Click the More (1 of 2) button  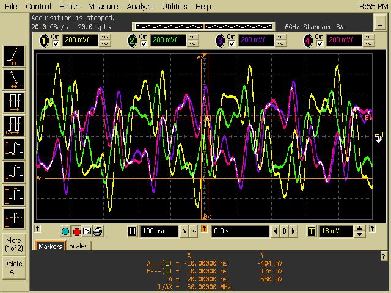[x=13, y=245]
